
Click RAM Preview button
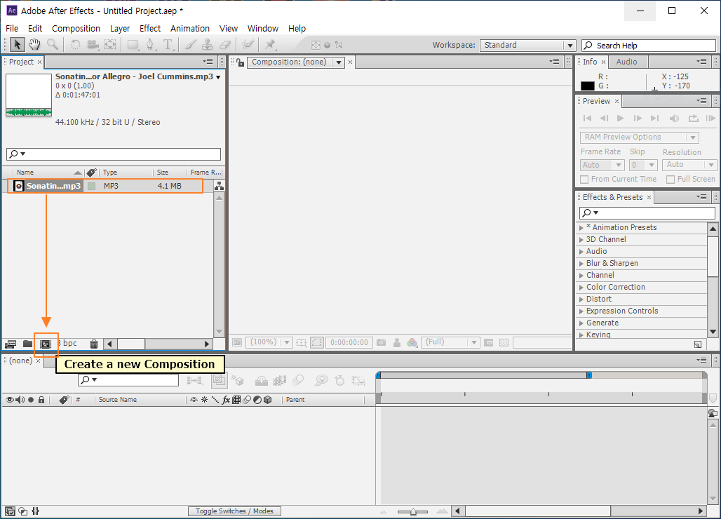[x=710, y=119]
